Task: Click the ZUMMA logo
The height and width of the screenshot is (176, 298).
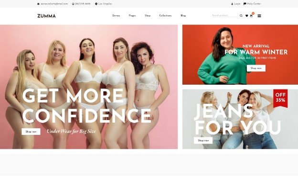Action: (47, 16)
